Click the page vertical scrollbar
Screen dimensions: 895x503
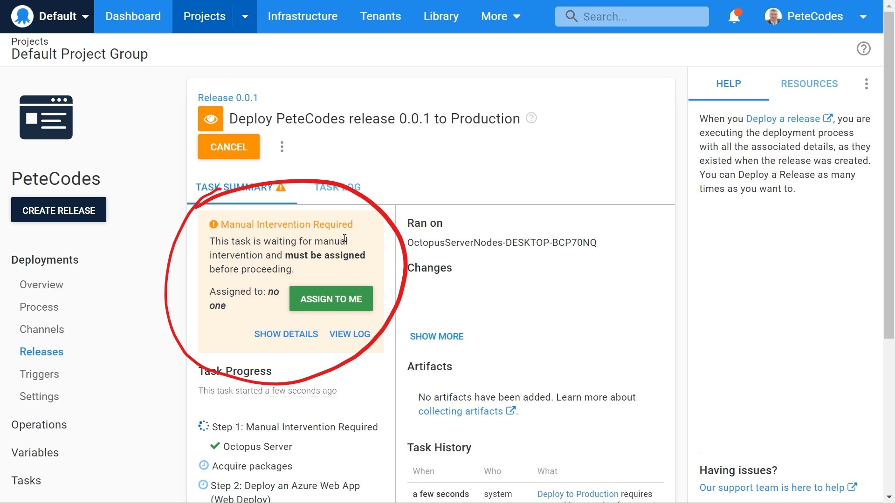[x=889, y=175]
